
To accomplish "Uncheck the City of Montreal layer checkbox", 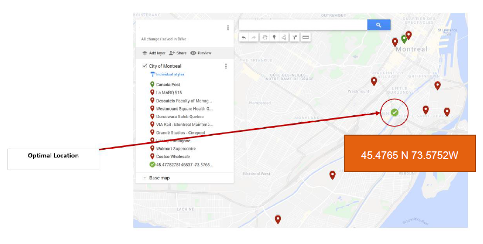I will (x=145, y=66).
